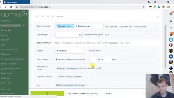This screenshot has height=98, width=174.
Task: Open the browser hamburger menu
Action: click(x=155, y=2)
